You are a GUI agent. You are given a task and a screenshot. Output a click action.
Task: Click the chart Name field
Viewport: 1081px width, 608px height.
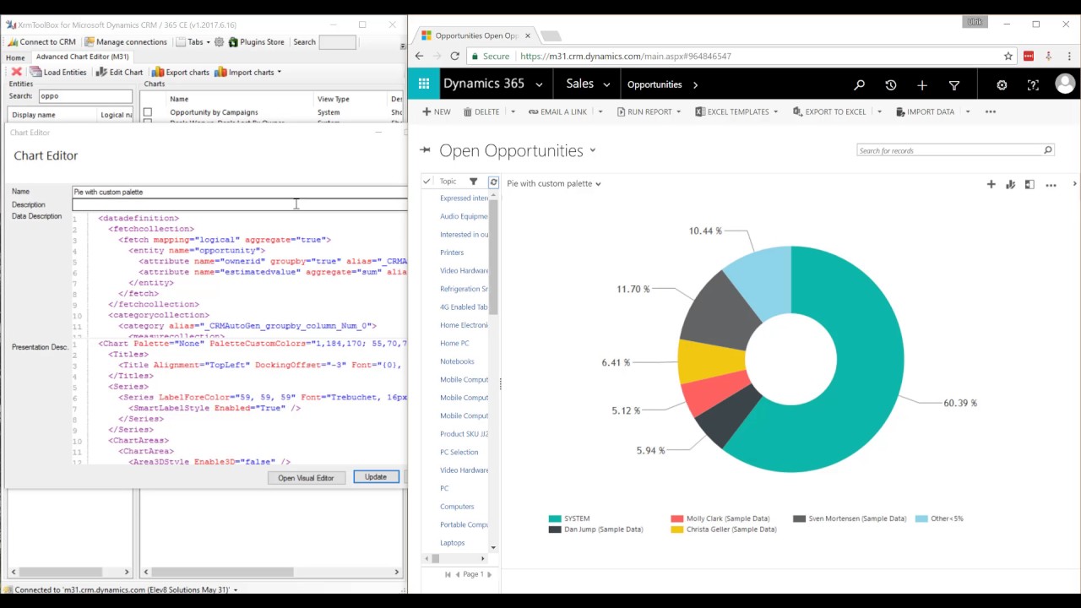[x=240, y=192]
